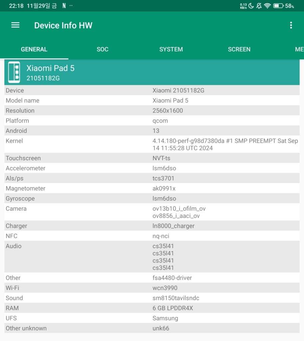Switch to the GENERAL tab
Image resolution: width=304 pixels, height=341 pixels.
pos(34,49)
